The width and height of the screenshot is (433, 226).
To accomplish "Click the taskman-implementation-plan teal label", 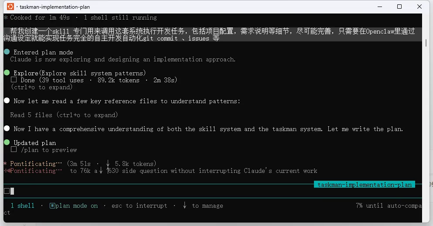I will click(365, 185).
